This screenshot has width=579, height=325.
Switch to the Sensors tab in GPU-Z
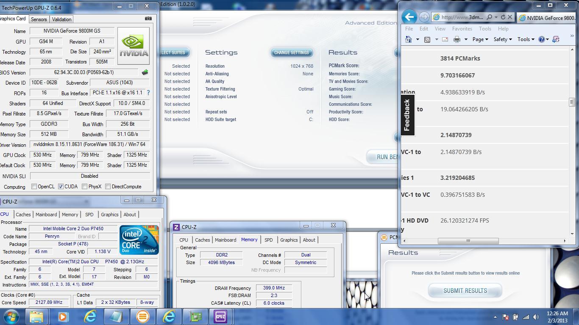(39, 19)
